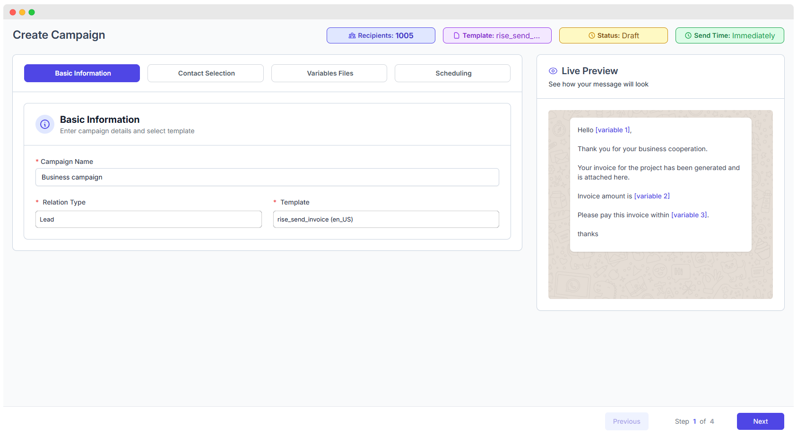This screenshot has width=797, height=436.
Task: Click the Next button
Action: point(760,421)
